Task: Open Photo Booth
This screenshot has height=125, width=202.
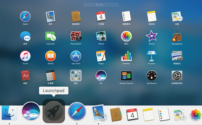Action: [x=76, y=36]
